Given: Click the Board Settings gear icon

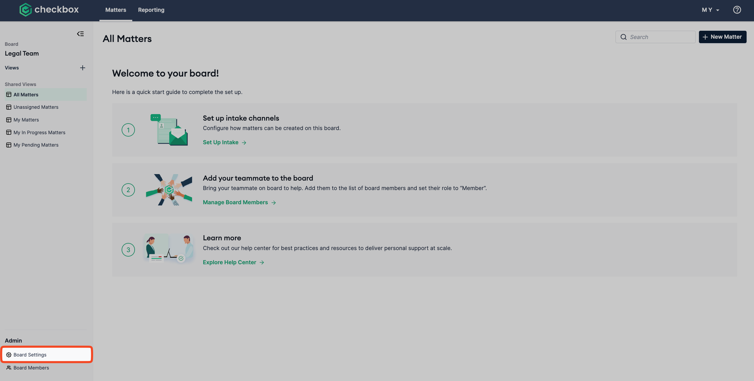Looking at the screenshot, I should coord(9,355).
